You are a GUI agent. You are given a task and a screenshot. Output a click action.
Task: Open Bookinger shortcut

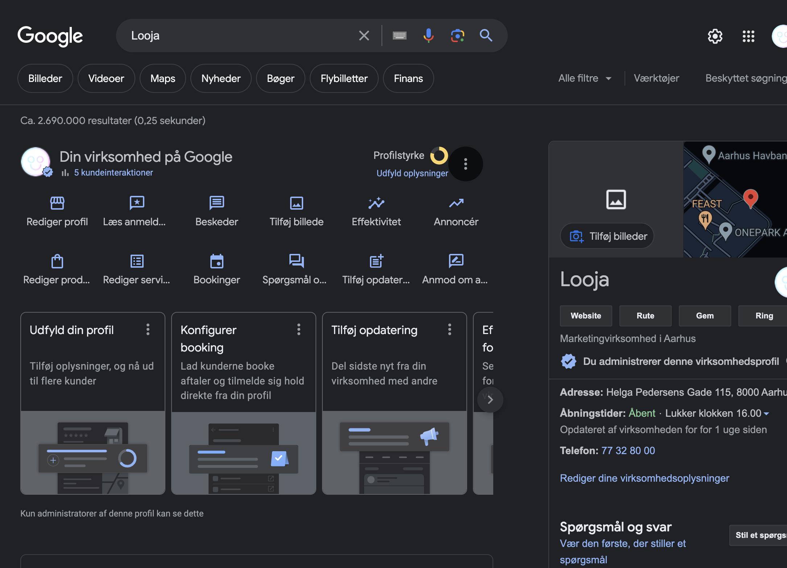[x=217, y=270]
